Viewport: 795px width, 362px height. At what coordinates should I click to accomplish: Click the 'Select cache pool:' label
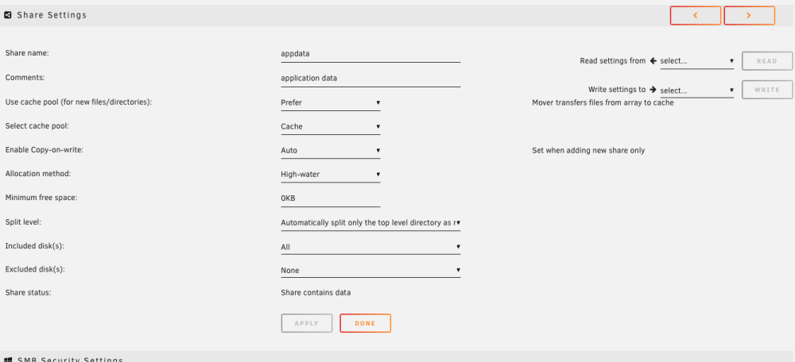37,126
